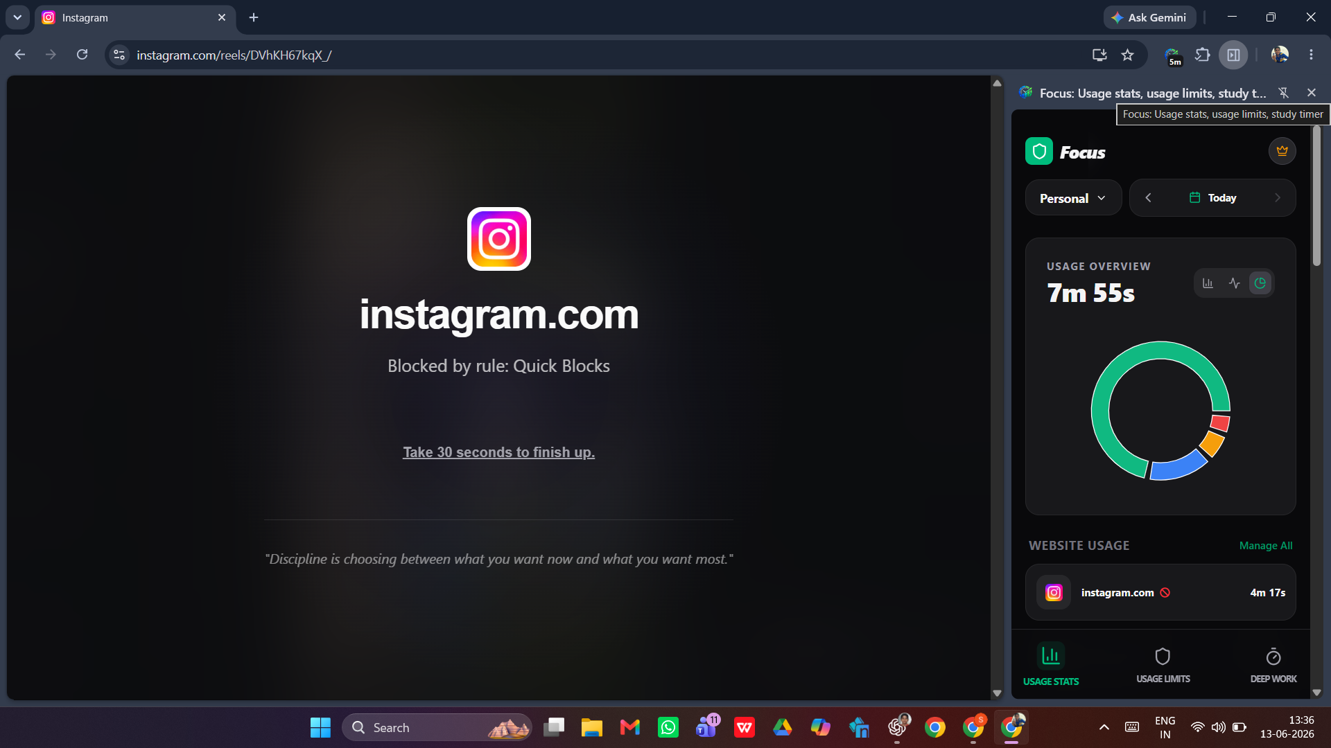Viewport: 1331px width, 748px height.
Task: Open a new tab
Action: pyautogui.click(x=254, y=17)
